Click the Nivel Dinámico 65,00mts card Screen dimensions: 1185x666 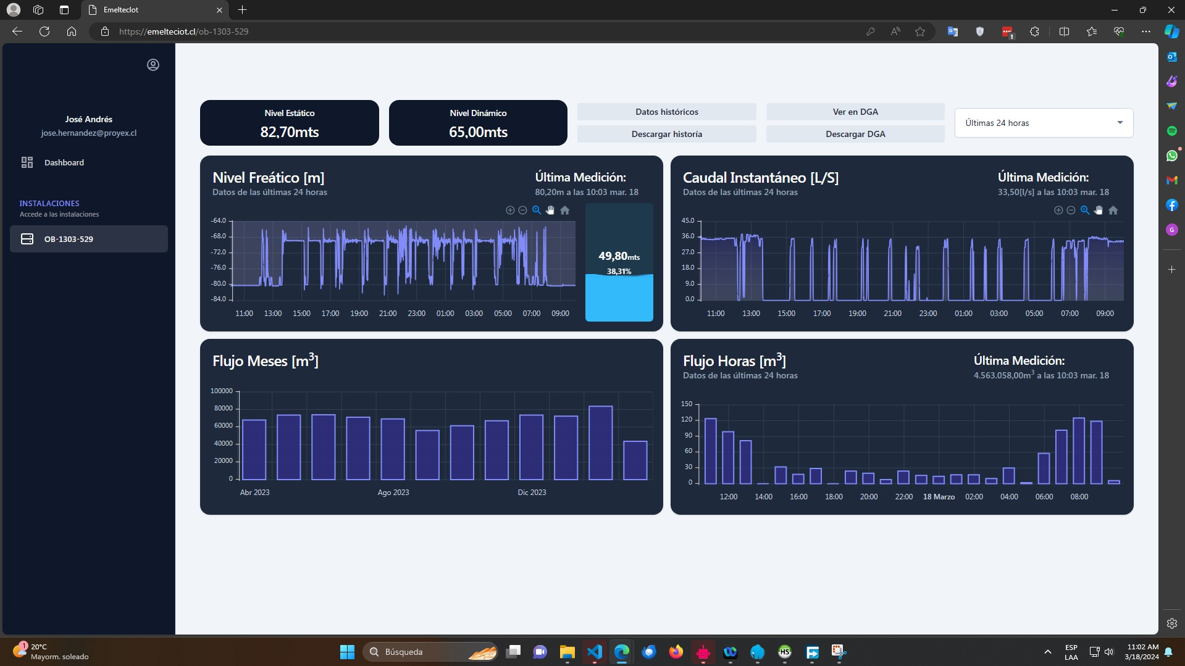point(478,123)
